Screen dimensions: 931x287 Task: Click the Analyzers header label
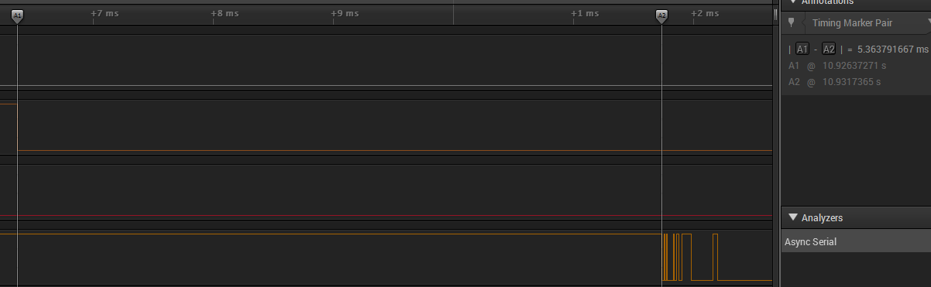click(822, 218)
